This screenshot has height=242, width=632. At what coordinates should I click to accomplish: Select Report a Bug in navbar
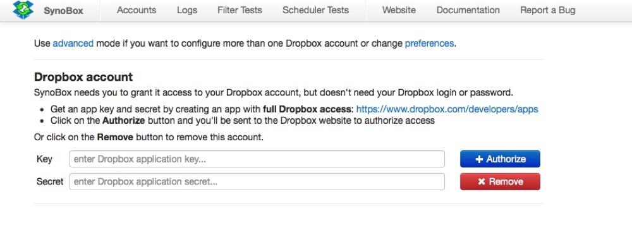[x=548, y=10]
